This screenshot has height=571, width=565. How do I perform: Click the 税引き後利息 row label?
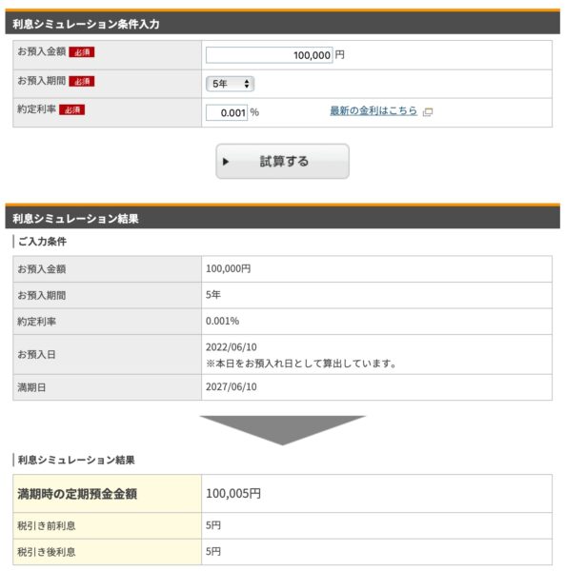pyautogui.click(x=47, y=552)
